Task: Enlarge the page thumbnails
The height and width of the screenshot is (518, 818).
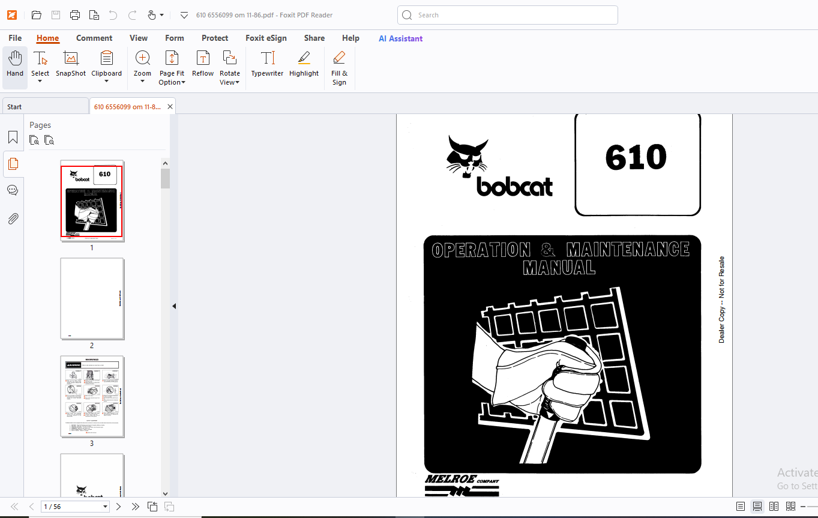Action: click(35, 140)
